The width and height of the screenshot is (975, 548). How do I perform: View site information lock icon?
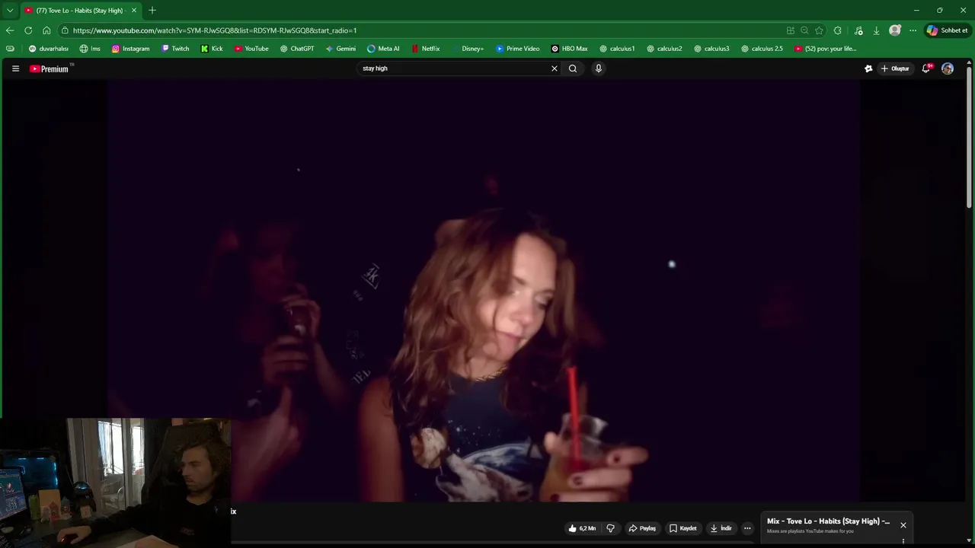66,30
